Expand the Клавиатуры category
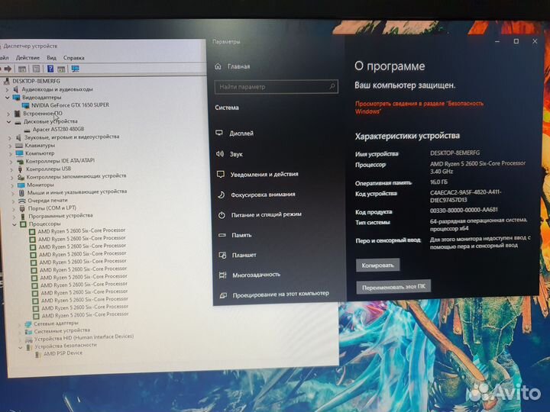Viewport: 550px width, 412px height. tap(10, 146)
